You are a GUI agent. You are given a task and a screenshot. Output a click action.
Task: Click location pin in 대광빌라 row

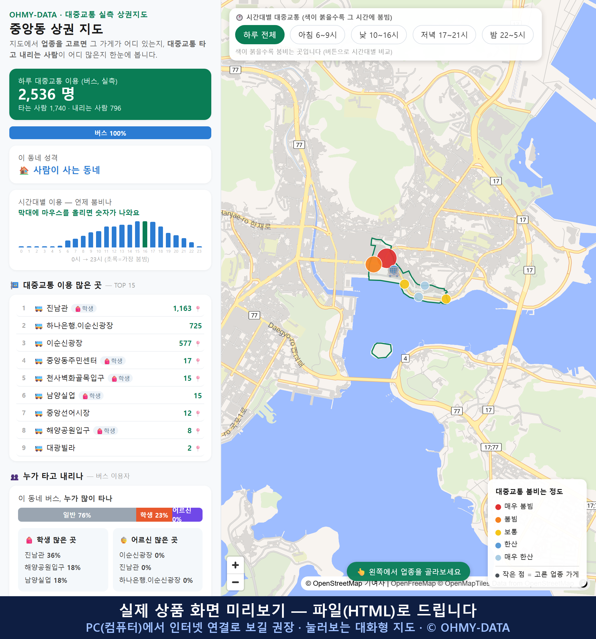198,448
